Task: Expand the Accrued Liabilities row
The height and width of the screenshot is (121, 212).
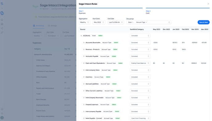Action: (x=84, y=84)
